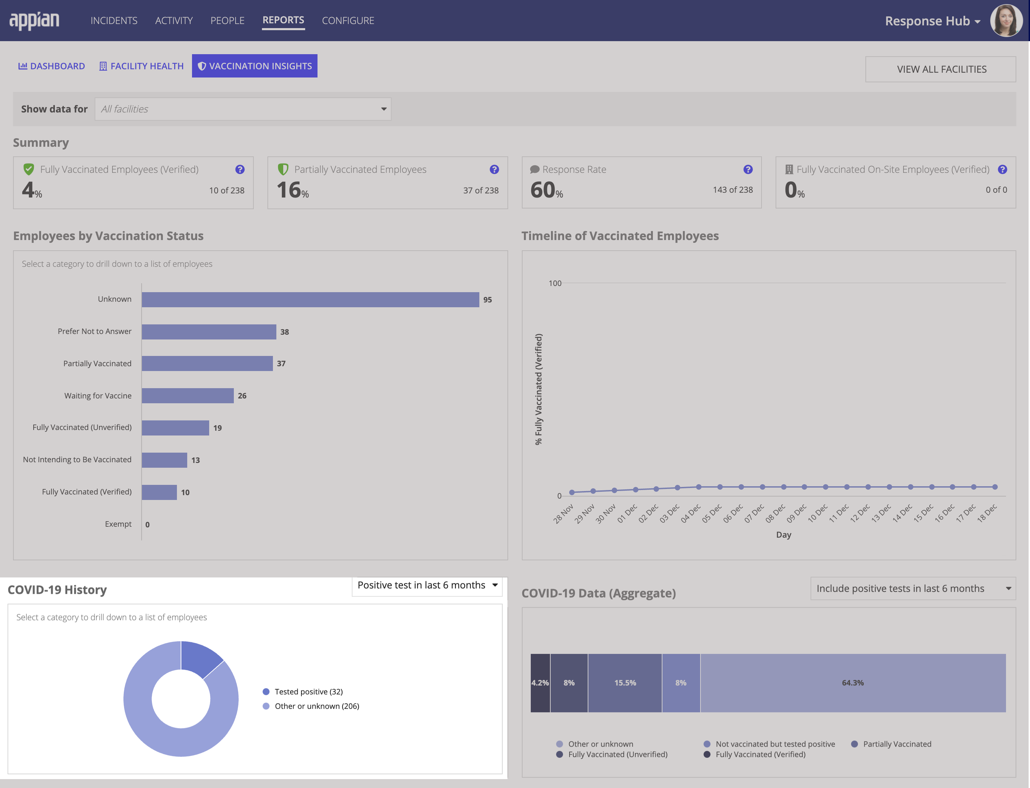Toggle Other or unknown (206) legend item

click(x=311, y=706)
